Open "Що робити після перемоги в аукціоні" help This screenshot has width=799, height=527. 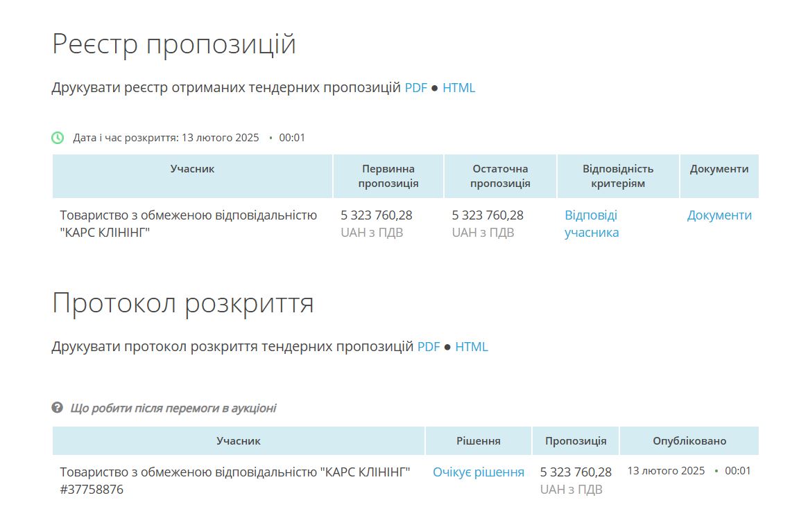tap(173, 408)
